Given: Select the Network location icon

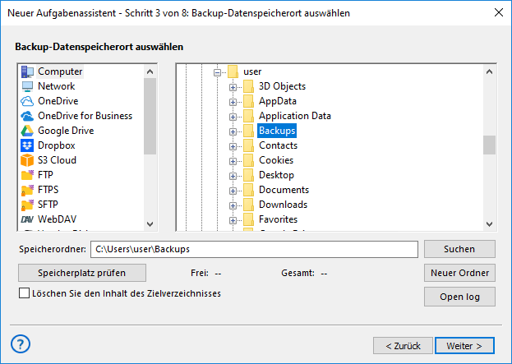Looking at the screenshot, I should click(26, 86).
